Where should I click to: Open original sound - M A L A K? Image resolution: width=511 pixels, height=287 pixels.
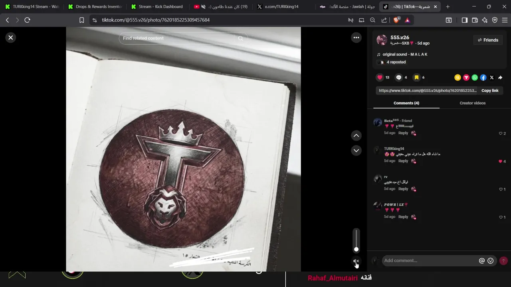[x=405, y=54]
